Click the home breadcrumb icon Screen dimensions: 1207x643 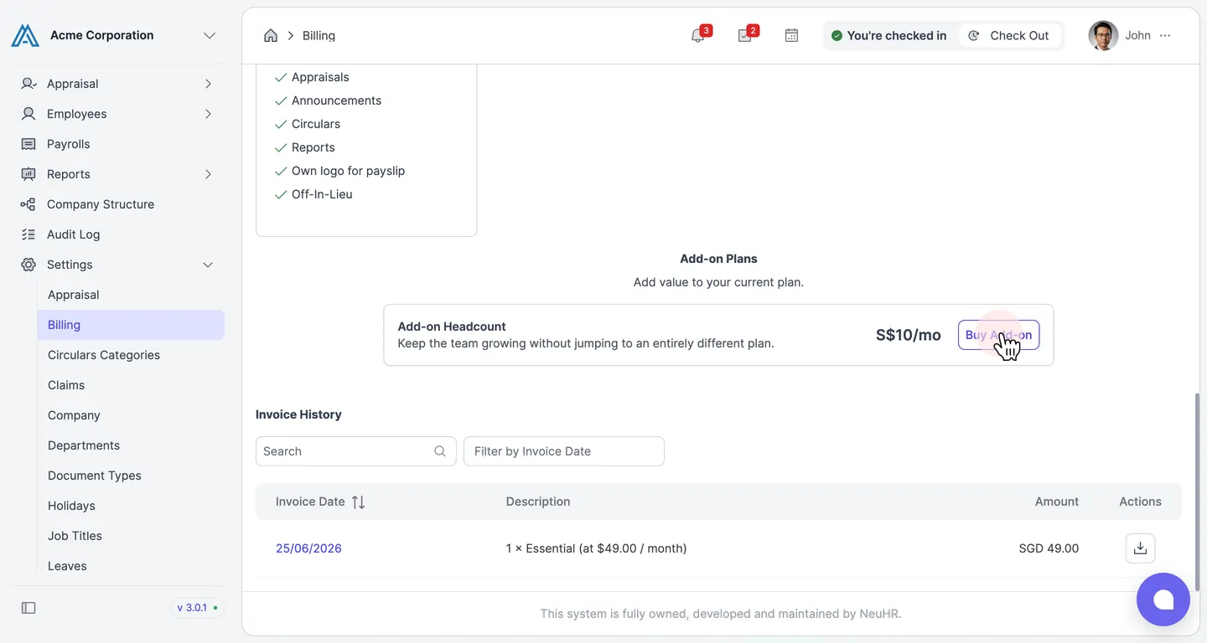click(271, 35)
